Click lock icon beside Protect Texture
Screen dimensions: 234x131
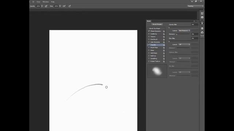tap(164, 61)
